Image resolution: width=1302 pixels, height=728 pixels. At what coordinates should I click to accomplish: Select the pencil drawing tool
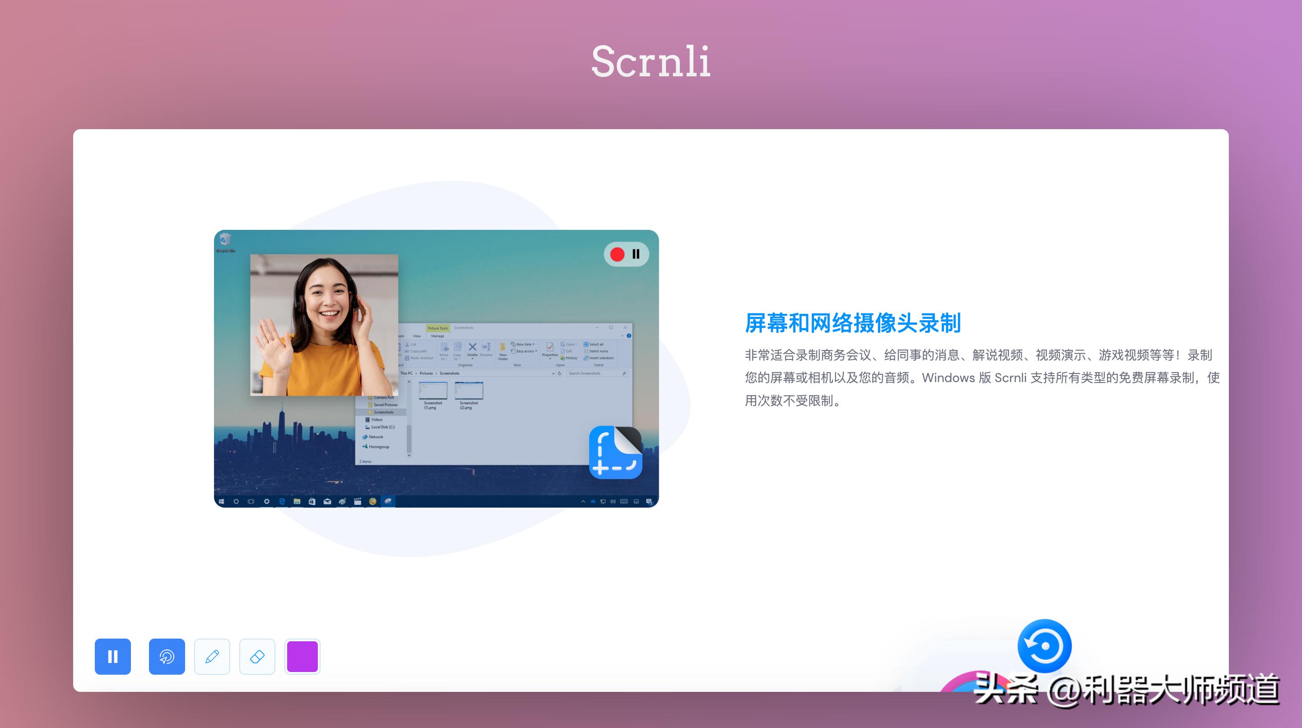pyautogui.click(x=212, y=656)
